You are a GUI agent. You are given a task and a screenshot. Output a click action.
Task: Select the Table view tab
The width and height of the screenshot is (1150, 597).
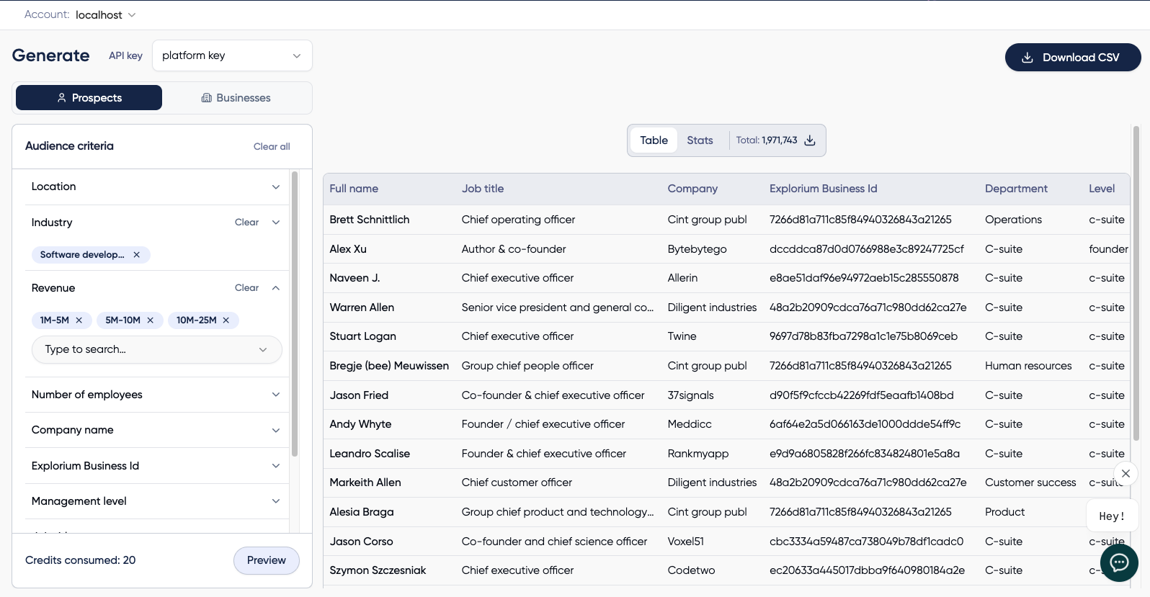tap(654, 140)
